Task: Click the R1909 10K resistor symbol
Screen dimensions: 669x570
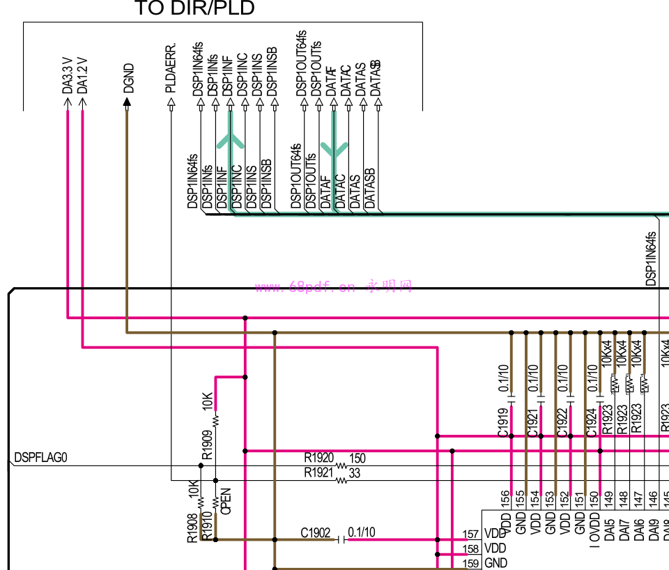Action: tap(215, 421)
